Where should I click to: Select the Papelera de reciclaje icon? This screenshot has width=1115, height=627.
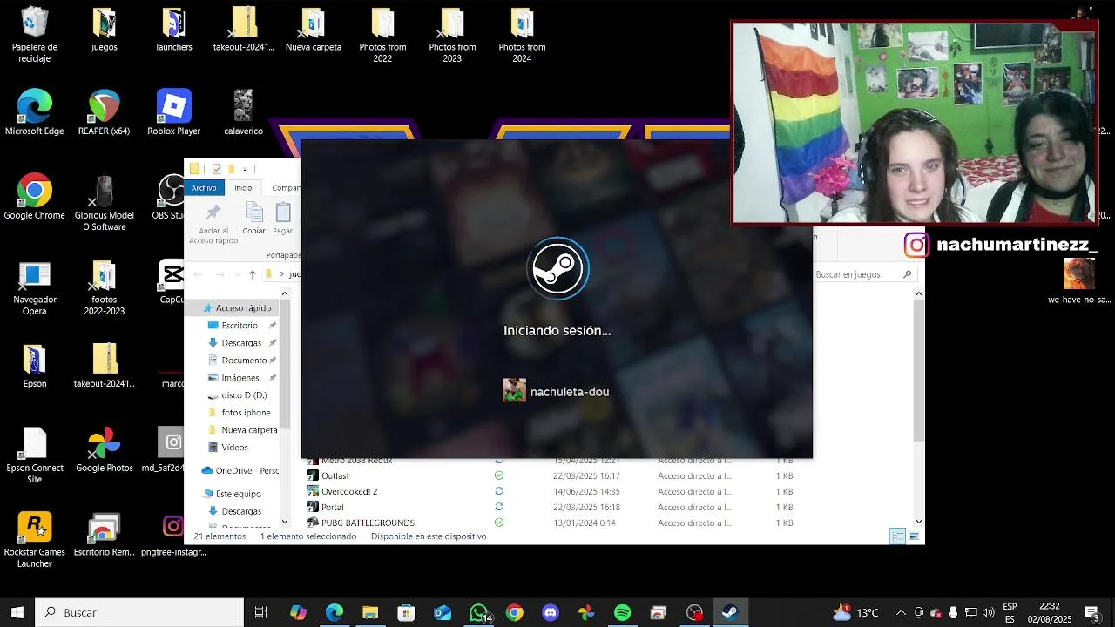[x=35, y=36]
